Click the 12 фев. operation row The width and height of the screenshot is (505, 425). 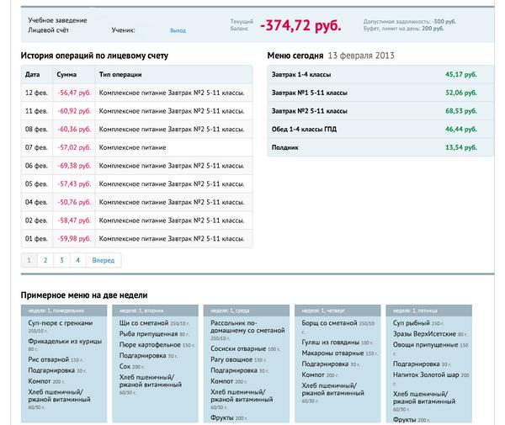(136, 93)
